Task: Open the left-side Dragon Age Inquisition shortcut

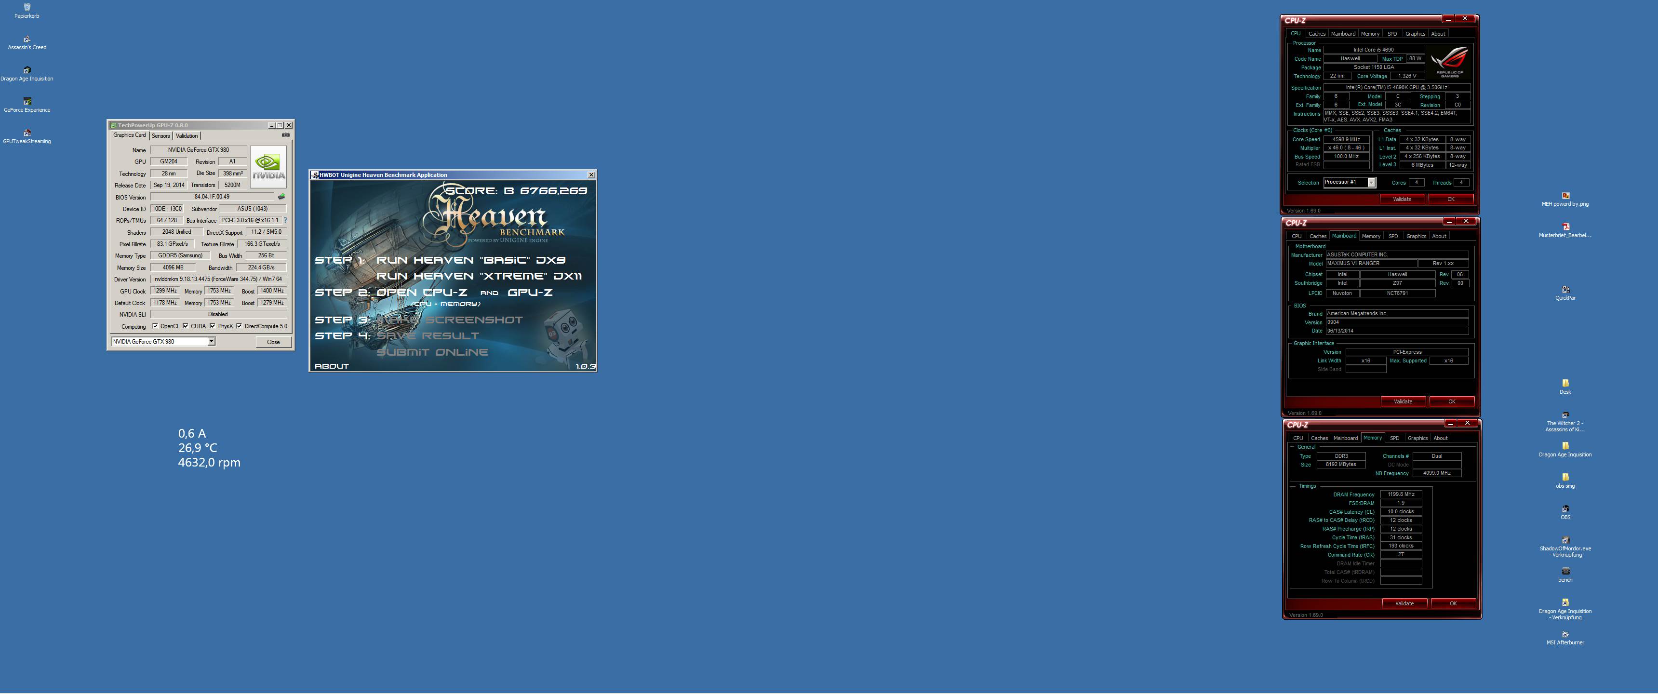Action: pos(27,70)
